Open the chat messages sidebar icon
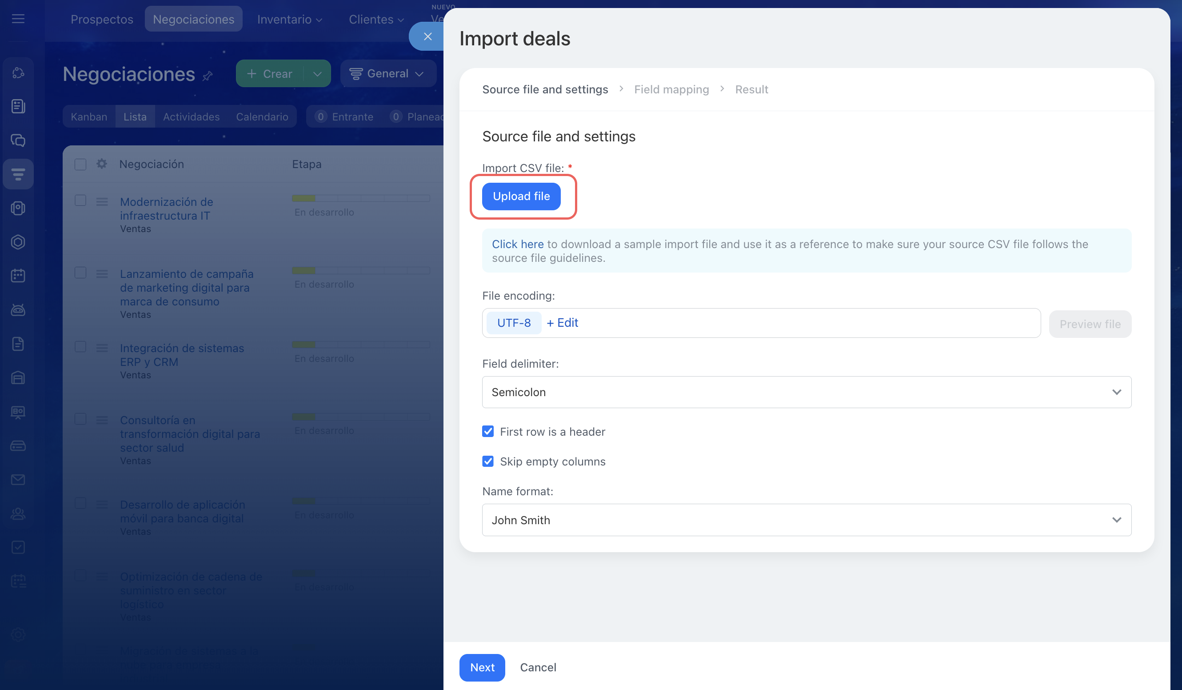 [x=18, y=140]
